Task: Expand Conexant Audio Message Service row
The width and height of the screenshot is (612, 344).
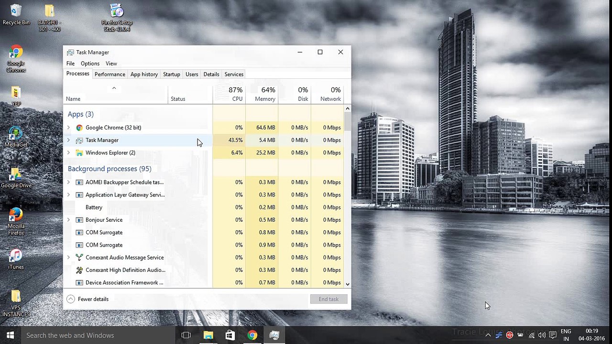Action: tap(68, 258)
